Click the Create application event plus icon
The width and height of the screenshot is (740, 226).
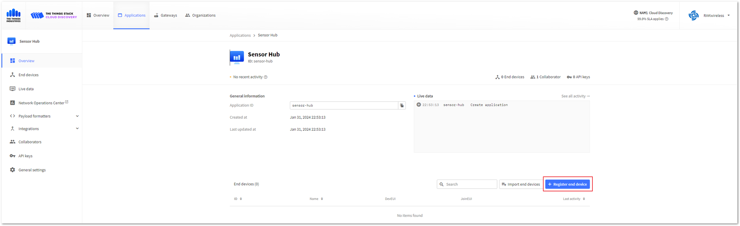pos(419,105)
